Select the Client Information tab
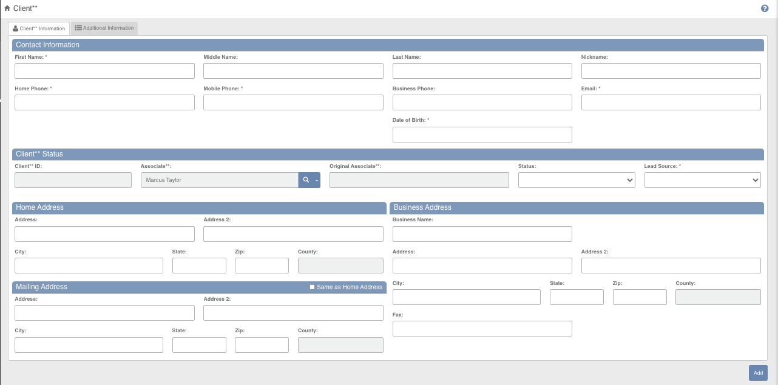 click(39, 28)
